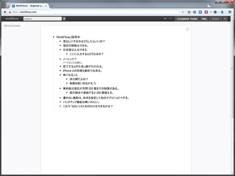Click bullet of iPhone との同期 item
Screen dimensions: 235x176
point(60,71)
